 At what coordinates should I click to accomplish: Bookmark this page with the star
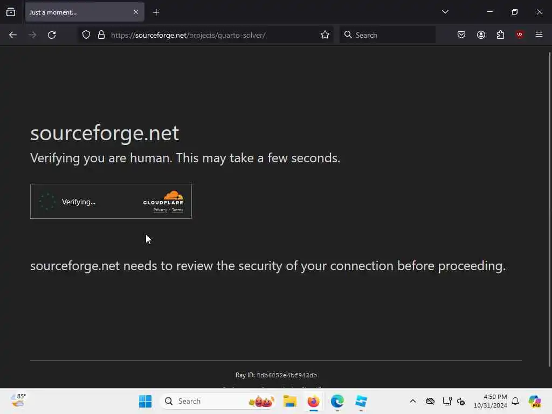click(x=325, y=35)
